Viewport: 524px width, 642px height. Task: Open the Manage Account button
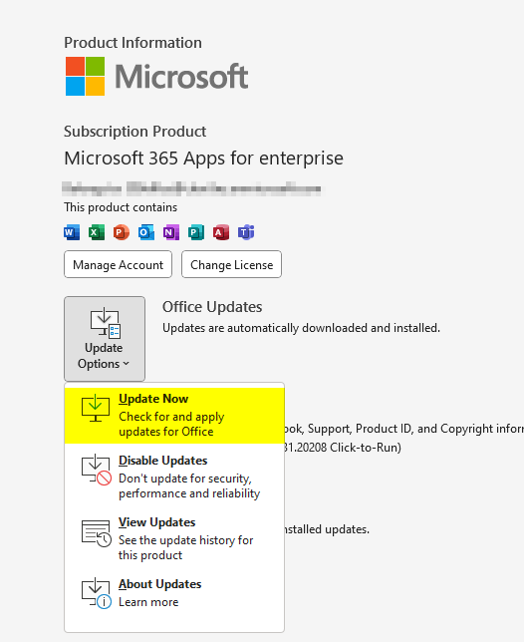118,264
